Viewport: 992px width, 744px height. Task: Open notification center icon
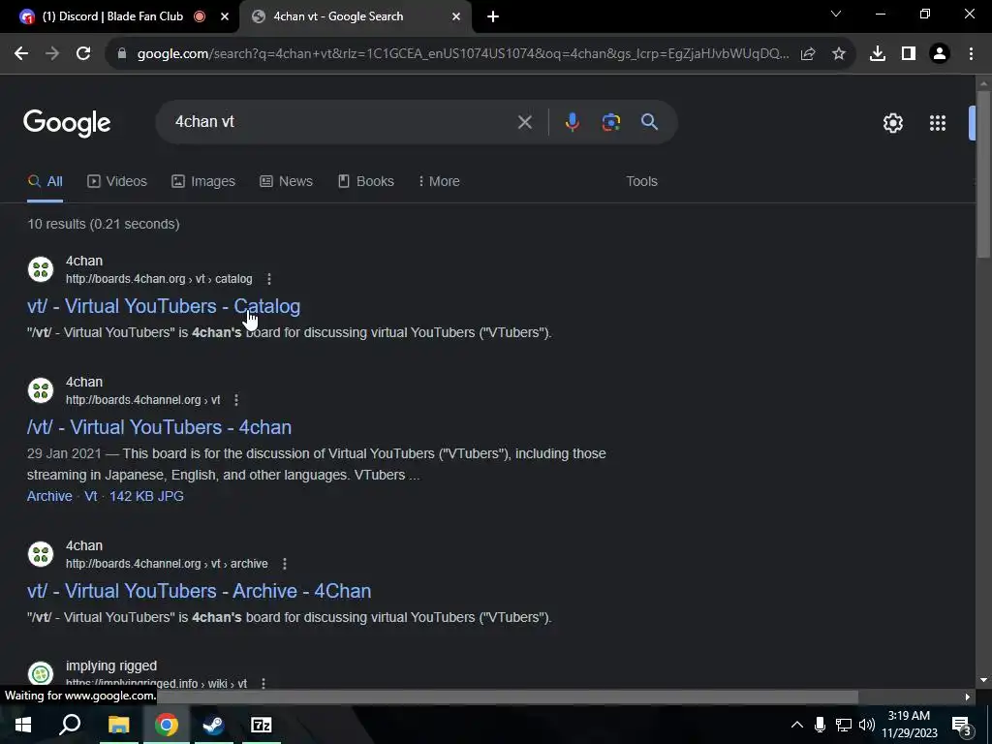click(961, 727)
